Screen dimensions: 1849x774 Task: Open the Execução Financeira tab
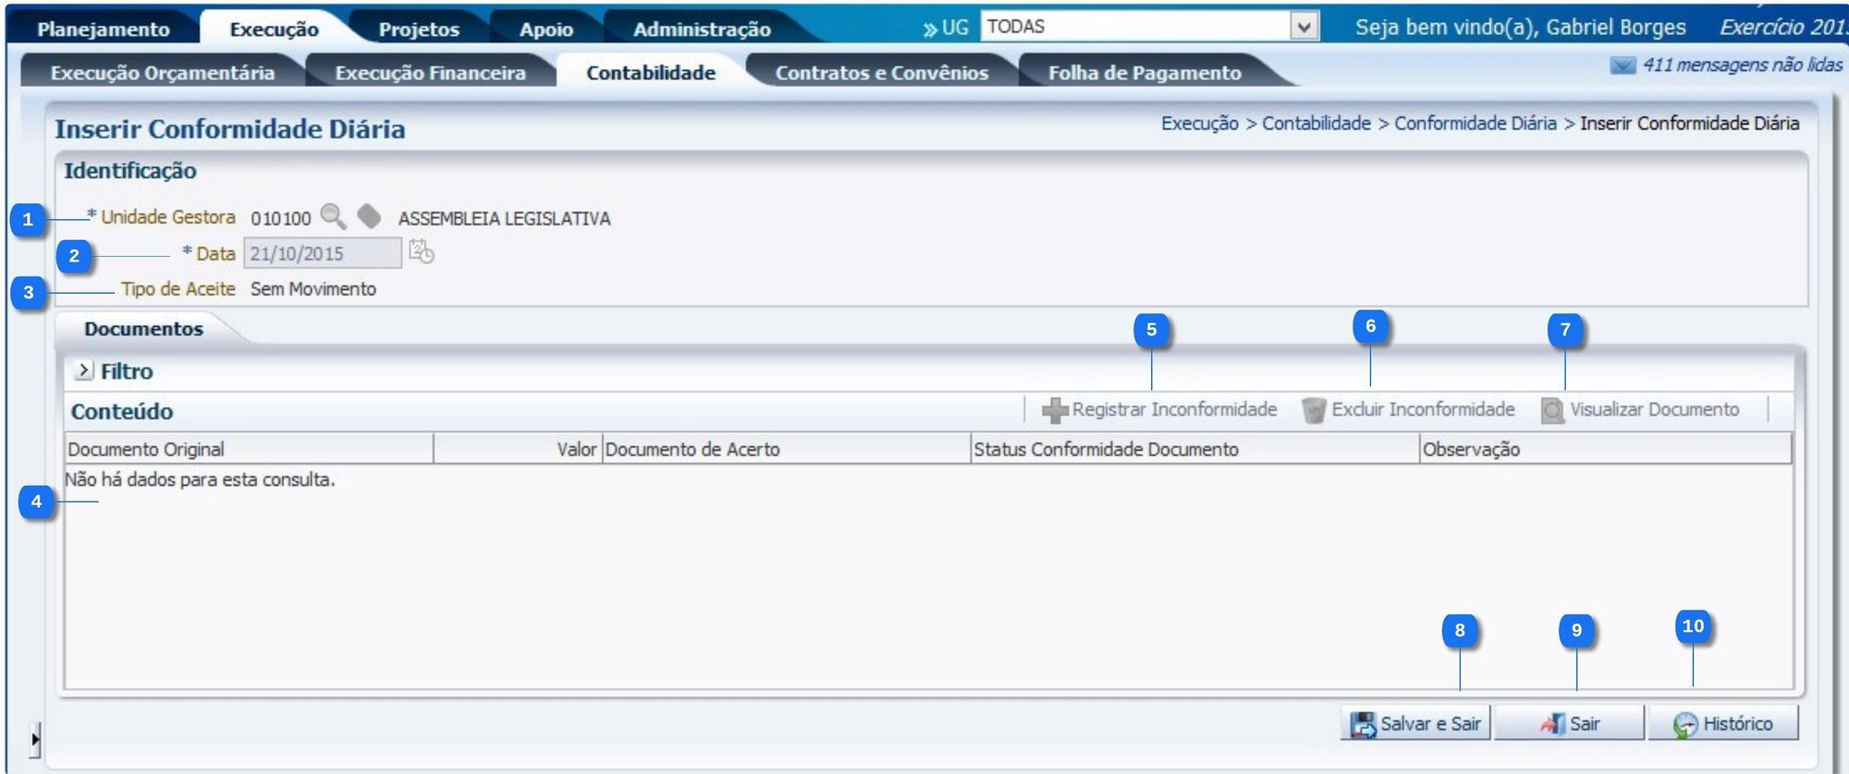click(x=430, y=73)
